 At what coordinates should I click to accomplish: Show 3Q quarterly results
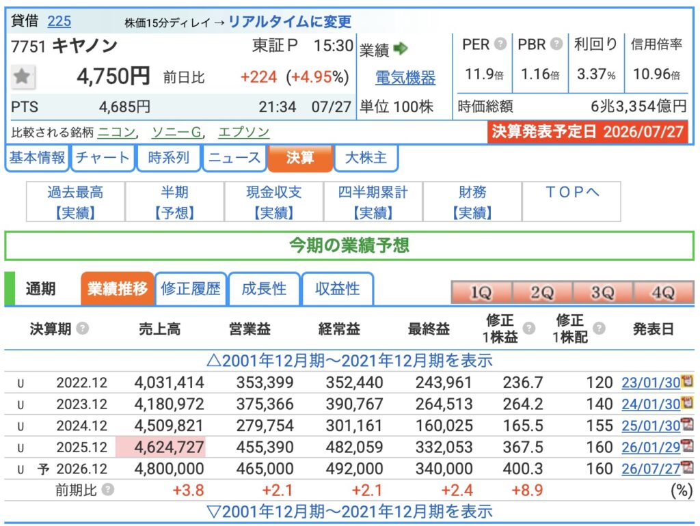coord(603,292)
